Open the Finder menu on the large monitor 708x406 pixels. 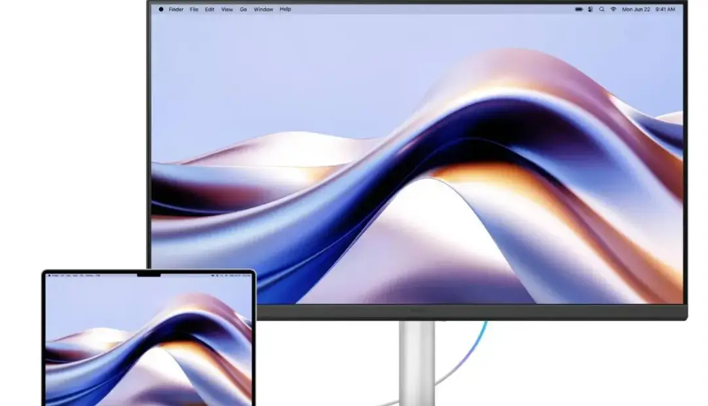click(176, 10)
